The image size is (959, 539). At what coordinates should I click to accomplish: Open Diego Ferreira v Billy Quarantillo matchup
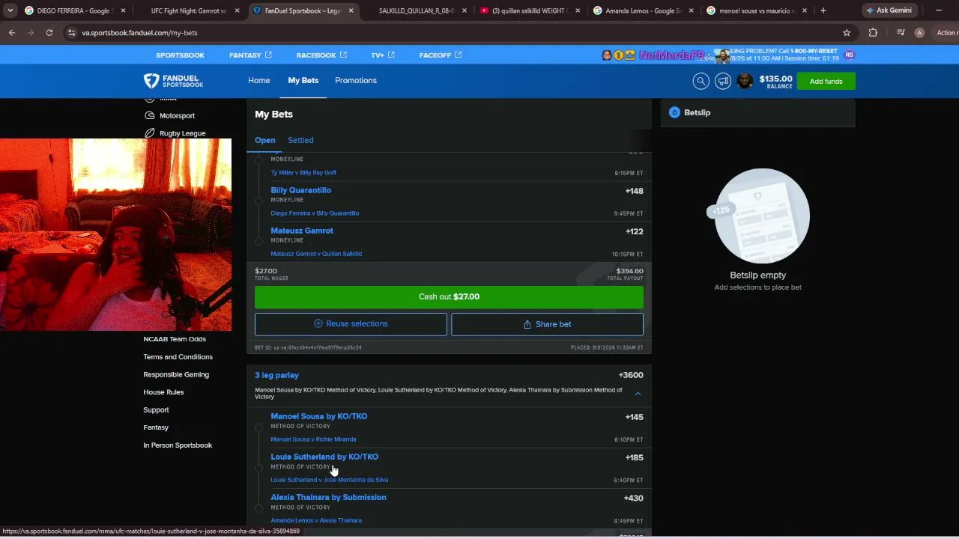click(x=315, y=213)
